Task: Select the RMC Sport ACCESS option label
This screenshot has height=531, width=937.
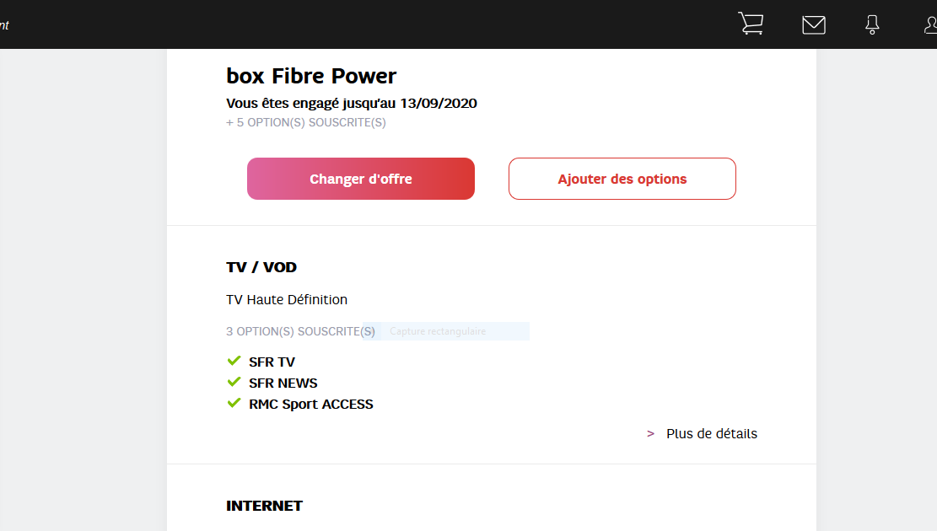Action: tap(310, 405)
